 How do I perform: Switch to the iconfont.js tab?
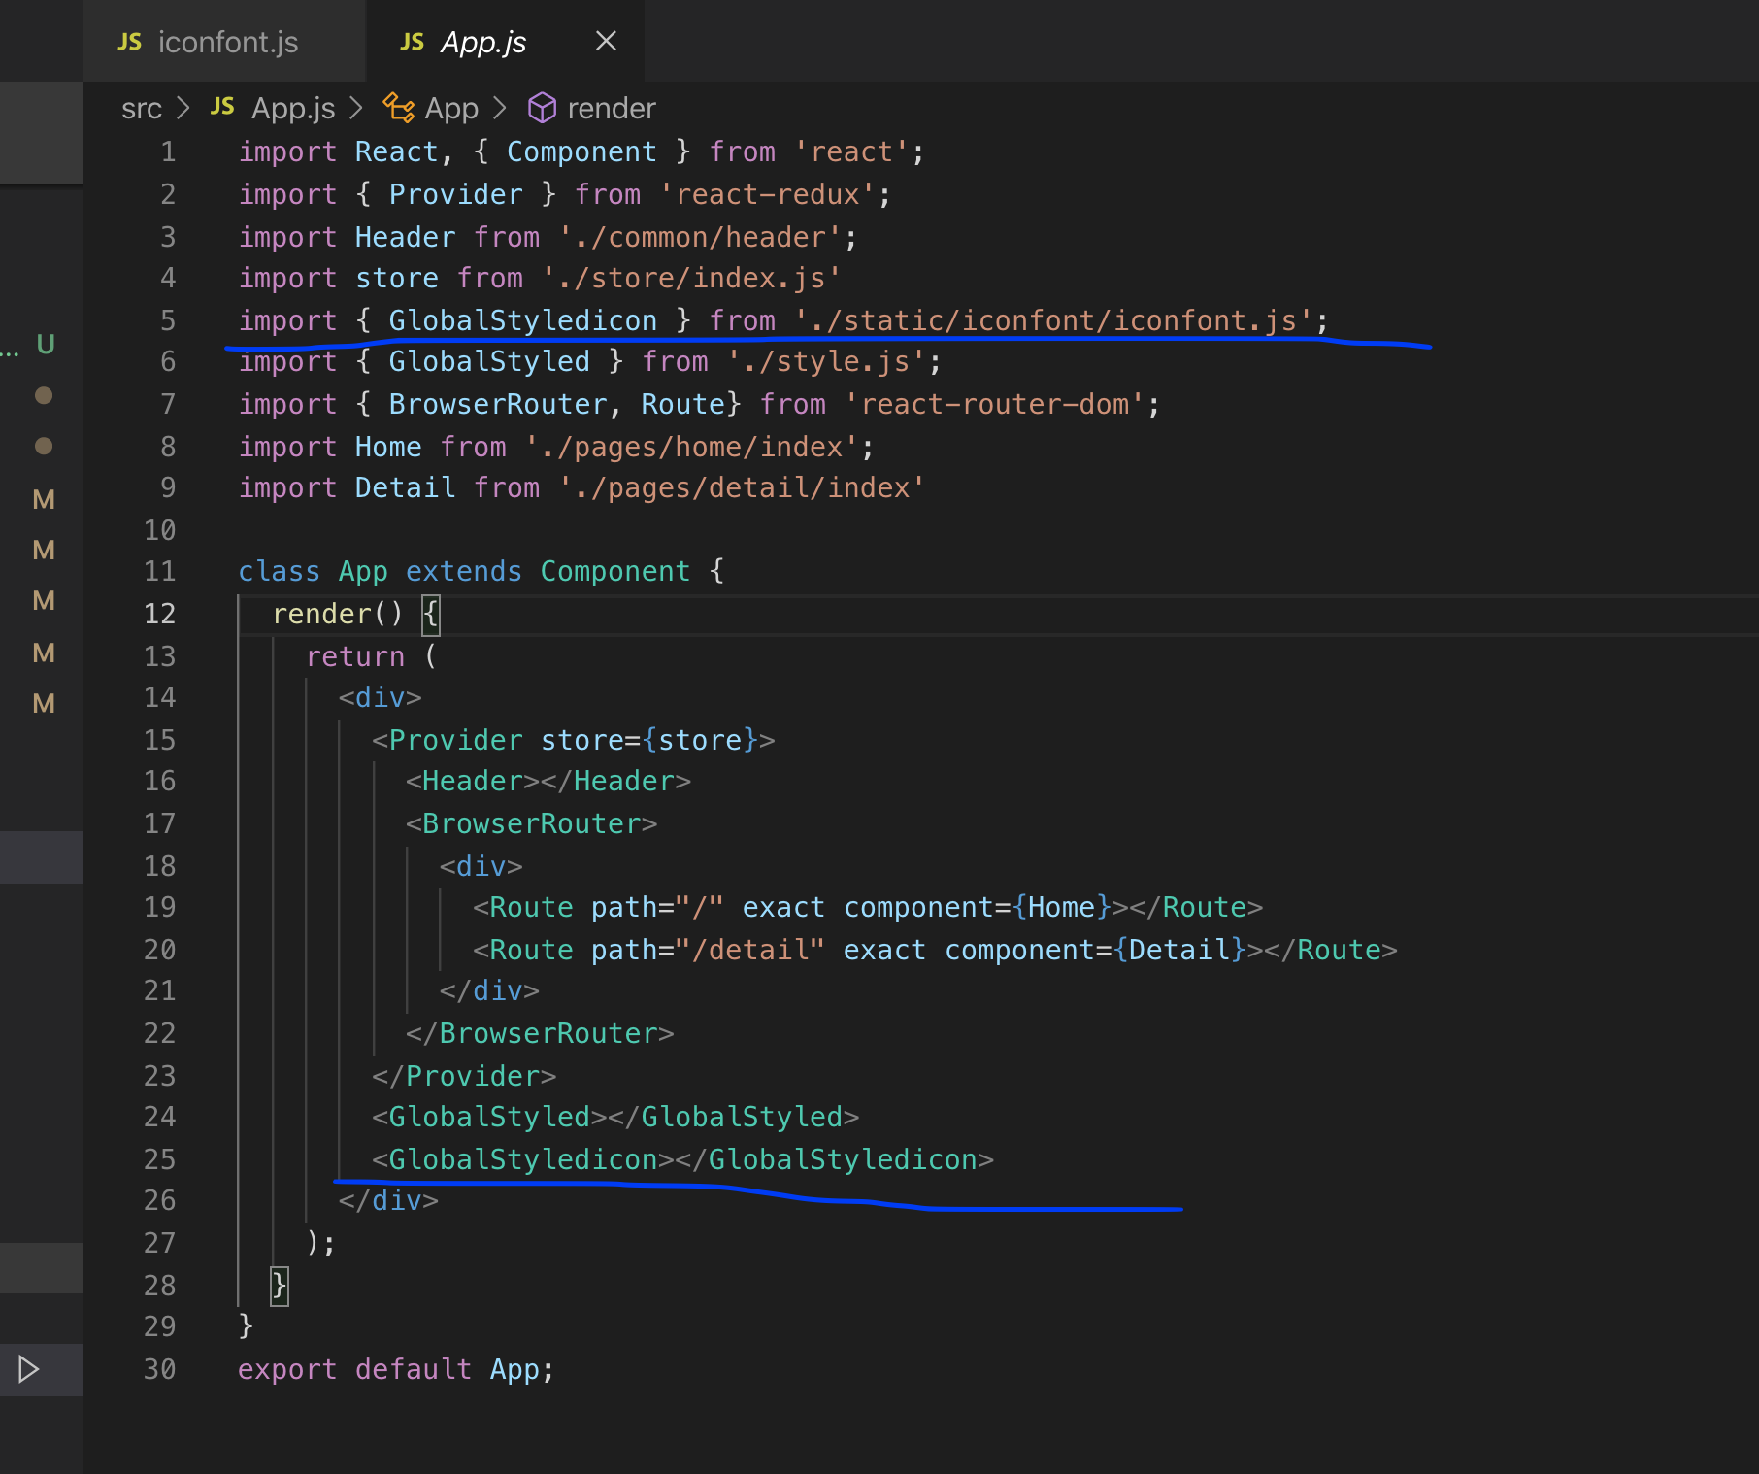224,42
